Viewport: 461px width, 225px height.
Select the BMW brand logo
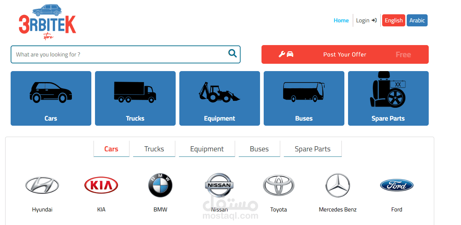[160, 185]
